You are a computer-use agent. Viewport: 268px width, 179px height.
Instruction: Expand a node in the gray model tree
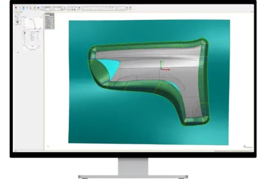(x=47, y=22)
